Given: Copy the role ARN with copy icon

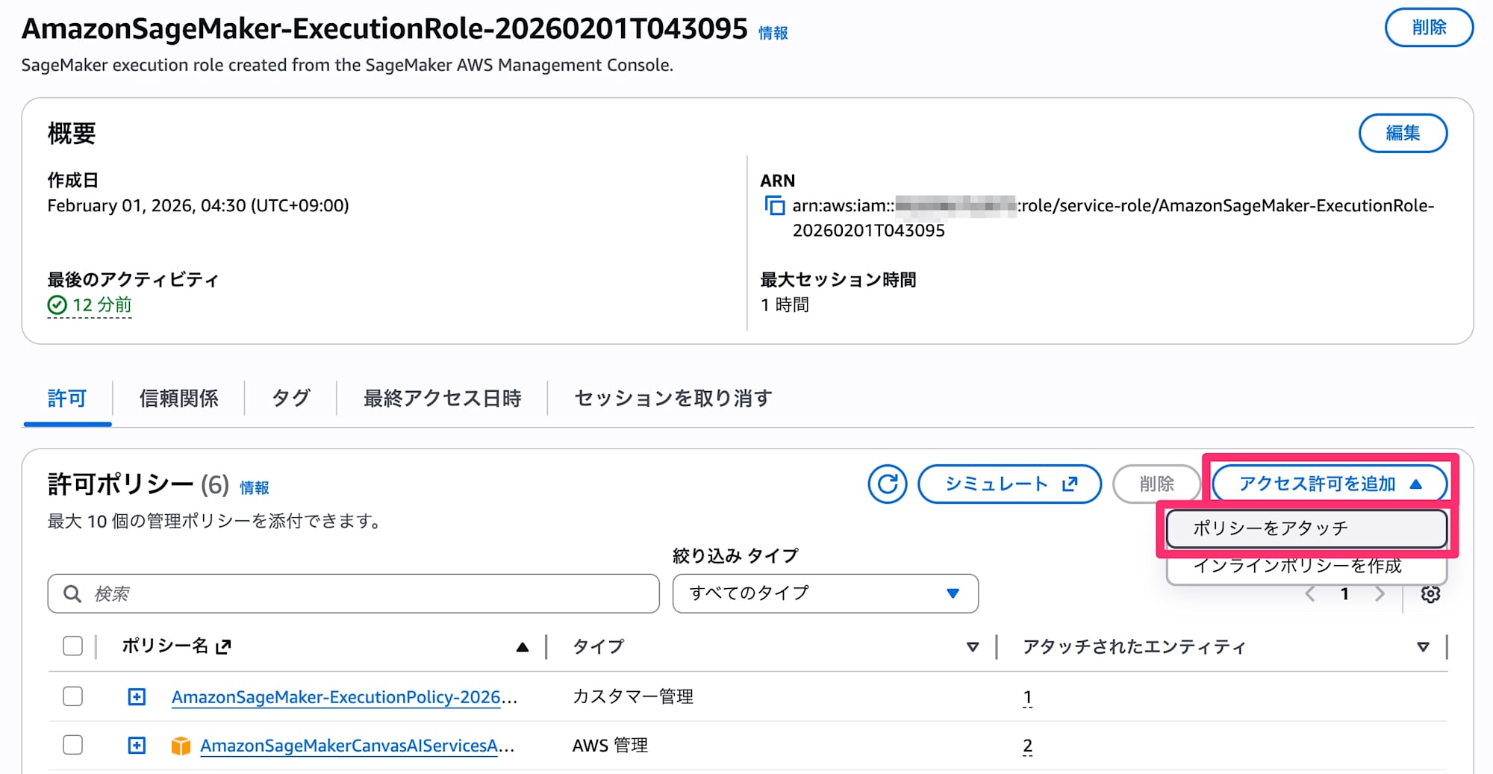Looking at the screenshot, I should (775, 205).
